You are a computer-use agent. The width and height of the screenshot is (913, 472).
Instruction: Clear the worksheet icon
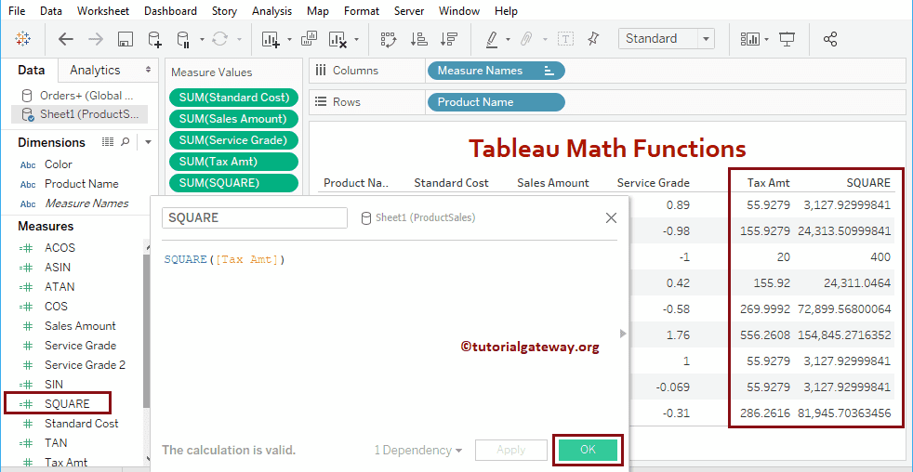338,39
